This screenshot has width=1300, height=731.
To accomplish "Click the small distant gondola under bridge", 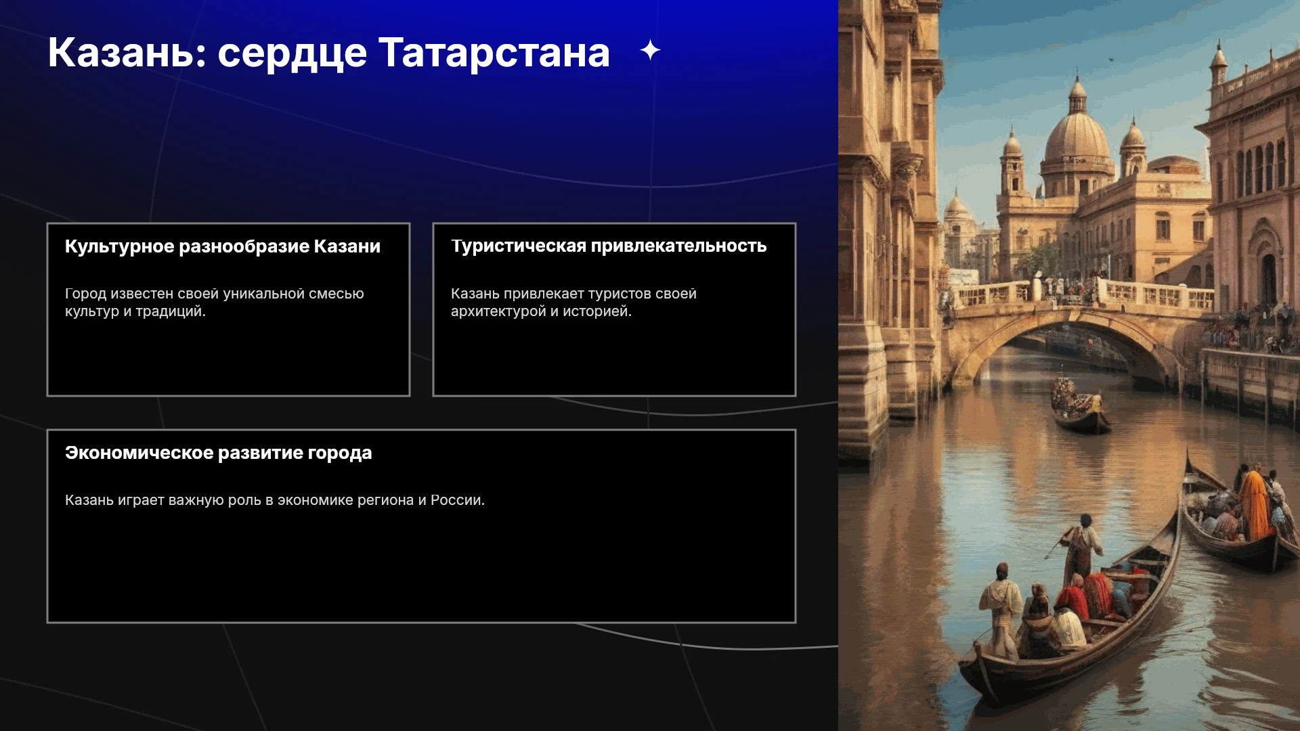I will 1080,409.
